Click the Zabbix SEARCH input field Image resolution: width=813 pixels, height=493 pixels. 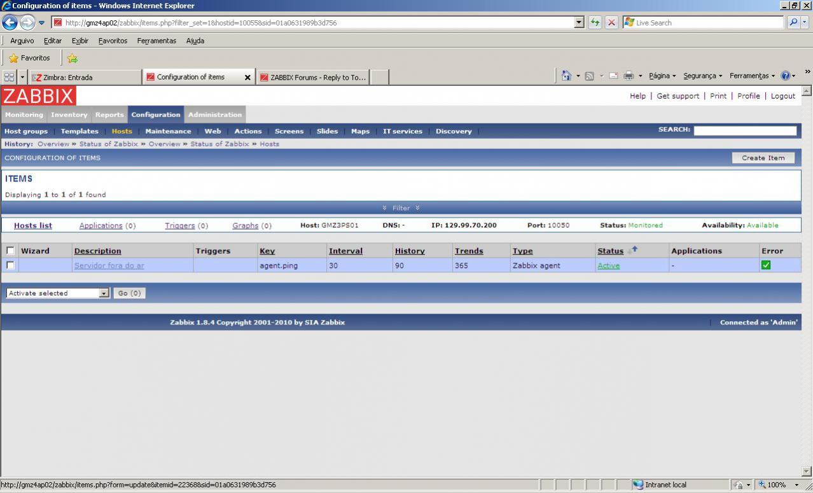(744, 130)
